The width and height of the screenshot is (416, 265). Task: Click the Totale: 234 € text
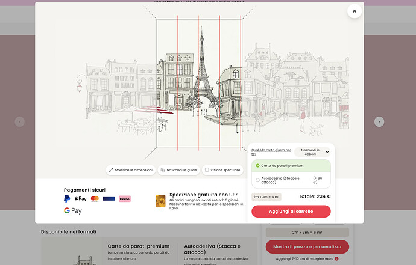pyautogui.click(x=315, y=196)
